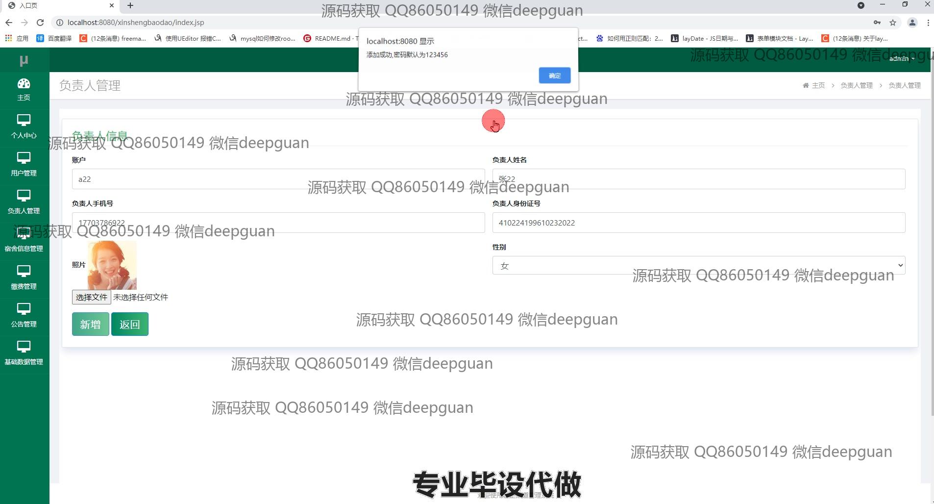This screenshot has height=504, width=934.
Task: Open the README.md bookmark
Action: pos(331,38)
